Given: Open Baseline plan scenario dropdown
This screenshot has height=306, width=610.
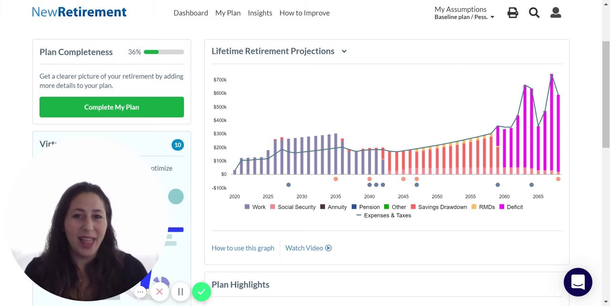Looking at the screenshot, I should click(x=464, y=17).
